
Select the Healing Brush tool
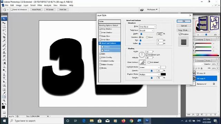4,45
